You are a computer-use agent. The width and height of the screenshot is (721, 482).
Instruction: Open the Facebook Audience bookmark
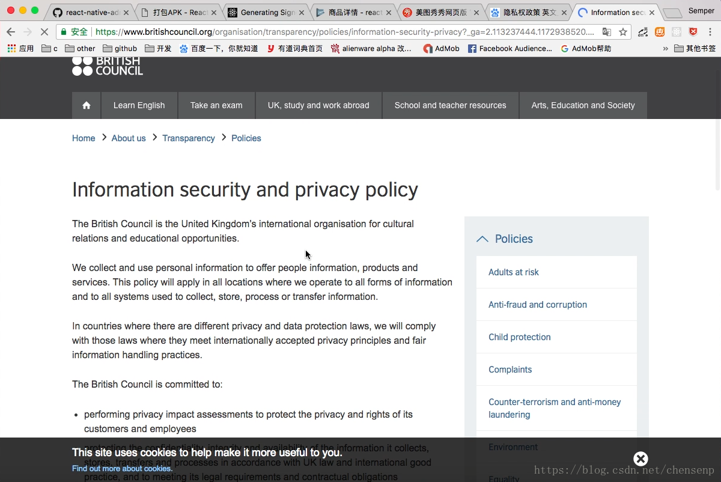[510, 49]
